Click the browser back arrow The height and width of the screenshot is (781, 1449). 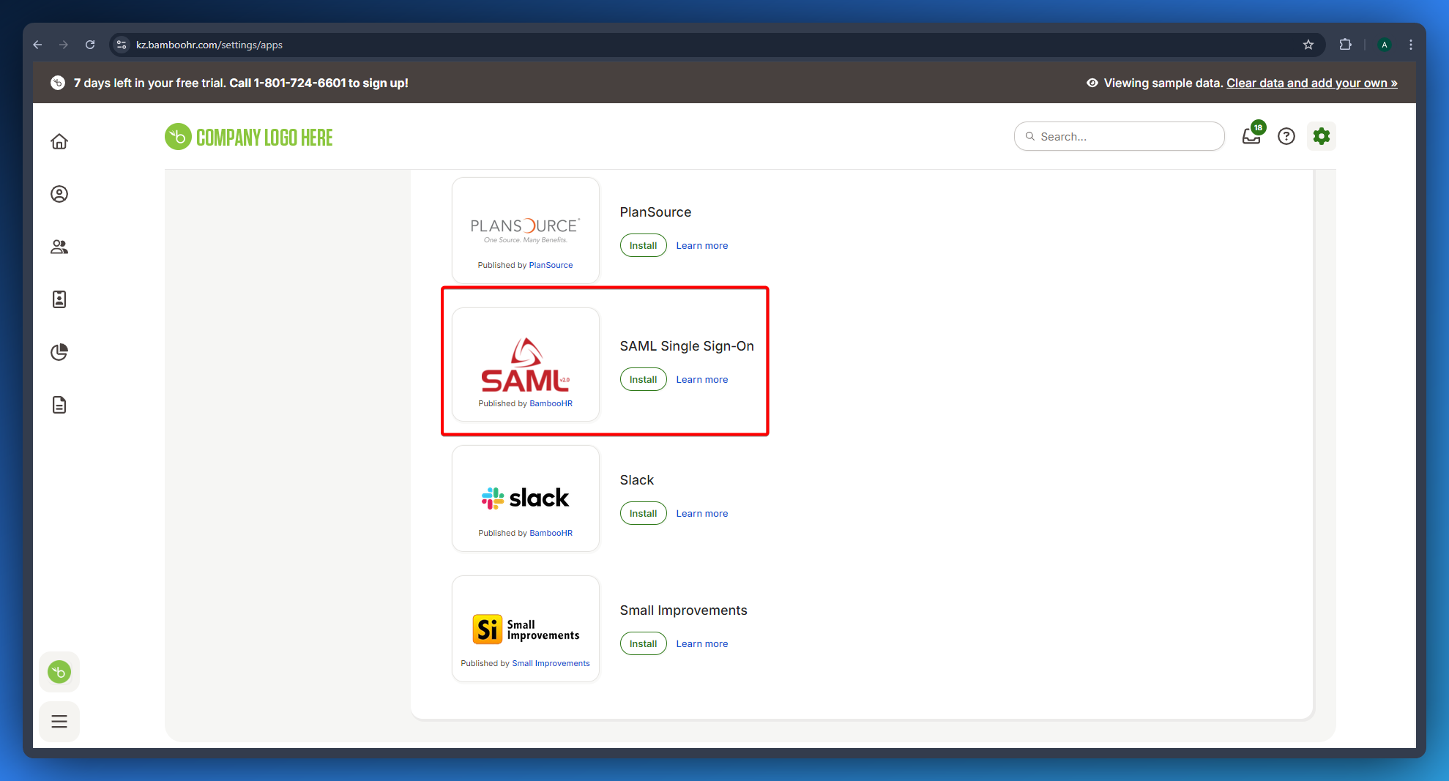37,45
